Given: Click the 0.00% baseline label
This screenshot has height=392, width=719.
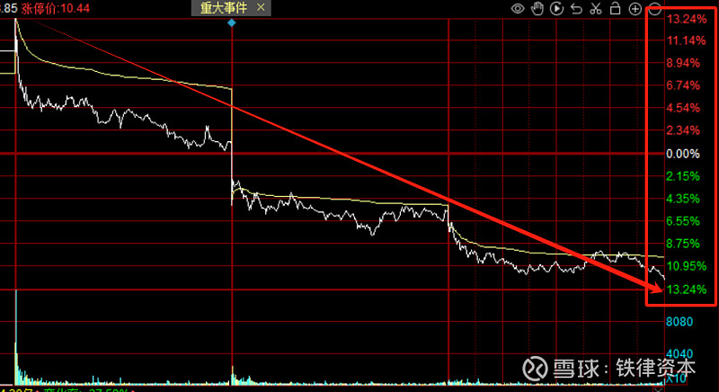Looking at the screenshot, I should tap(683, 154).
